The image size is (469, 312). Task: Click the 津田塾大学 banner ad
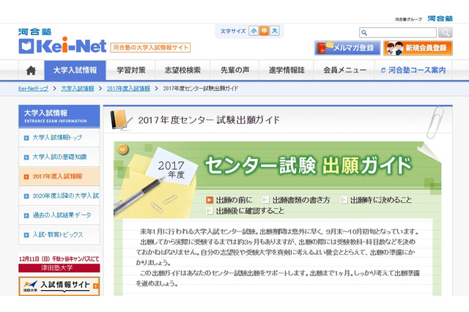click(59, 263)
